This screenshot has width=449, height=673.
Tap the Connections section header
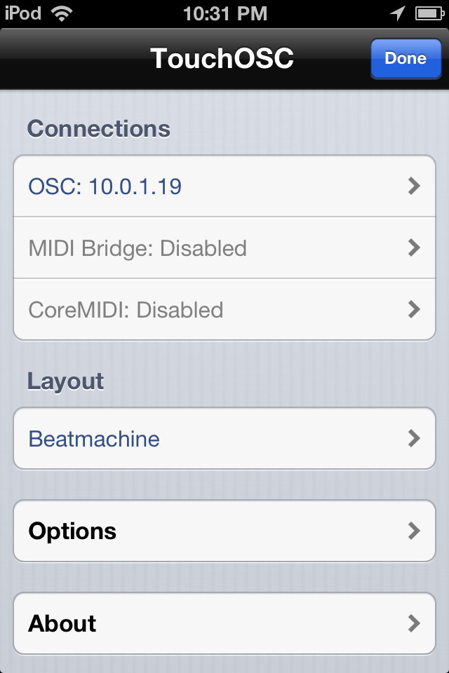pyautogui.click(x=98, y=129)
